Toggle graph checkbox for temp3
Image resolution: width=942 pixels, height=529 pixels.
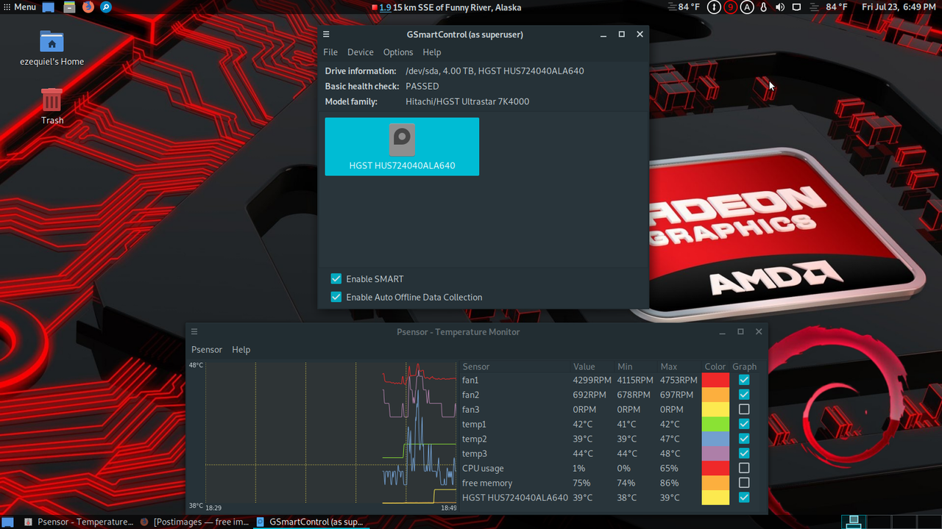[x=744, y=453]
